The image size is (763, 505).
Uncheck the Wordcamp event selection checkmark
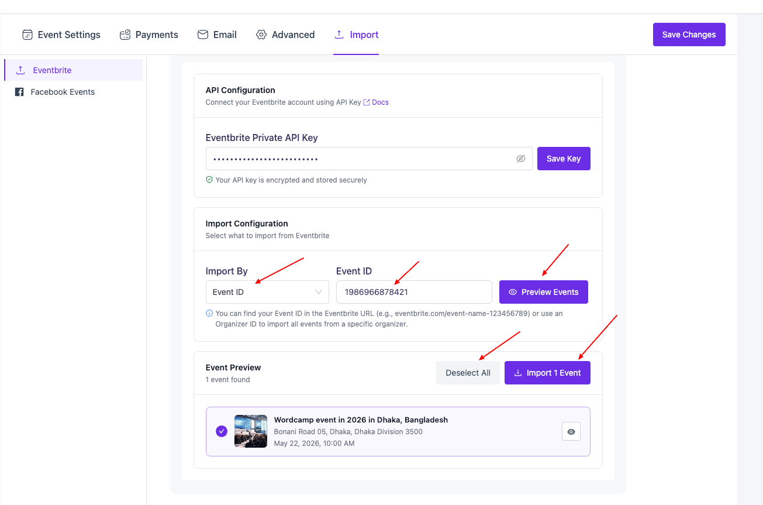pos(222,431)
